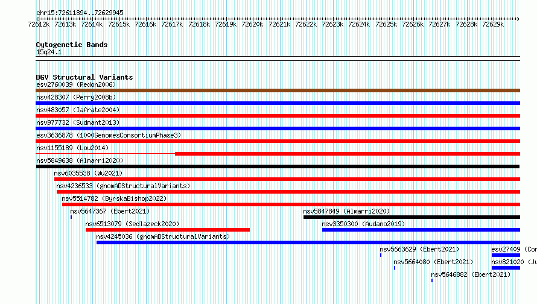Click the red nsv5514782 variant bar
The image size is (537, 304).
click(291, 204)
